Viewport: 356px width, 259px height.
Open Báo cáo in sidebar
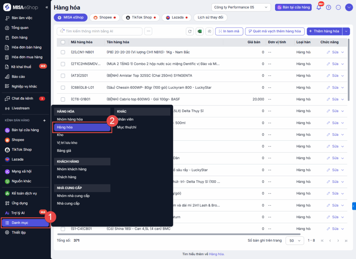click(18, 76)
